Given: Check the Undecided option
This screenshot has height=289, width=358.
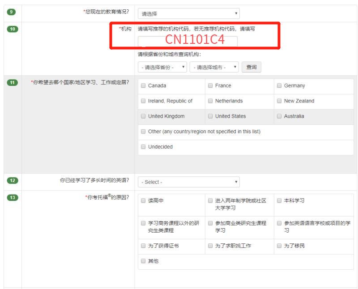Looking at the screenshot, I should tap(143, 147).
